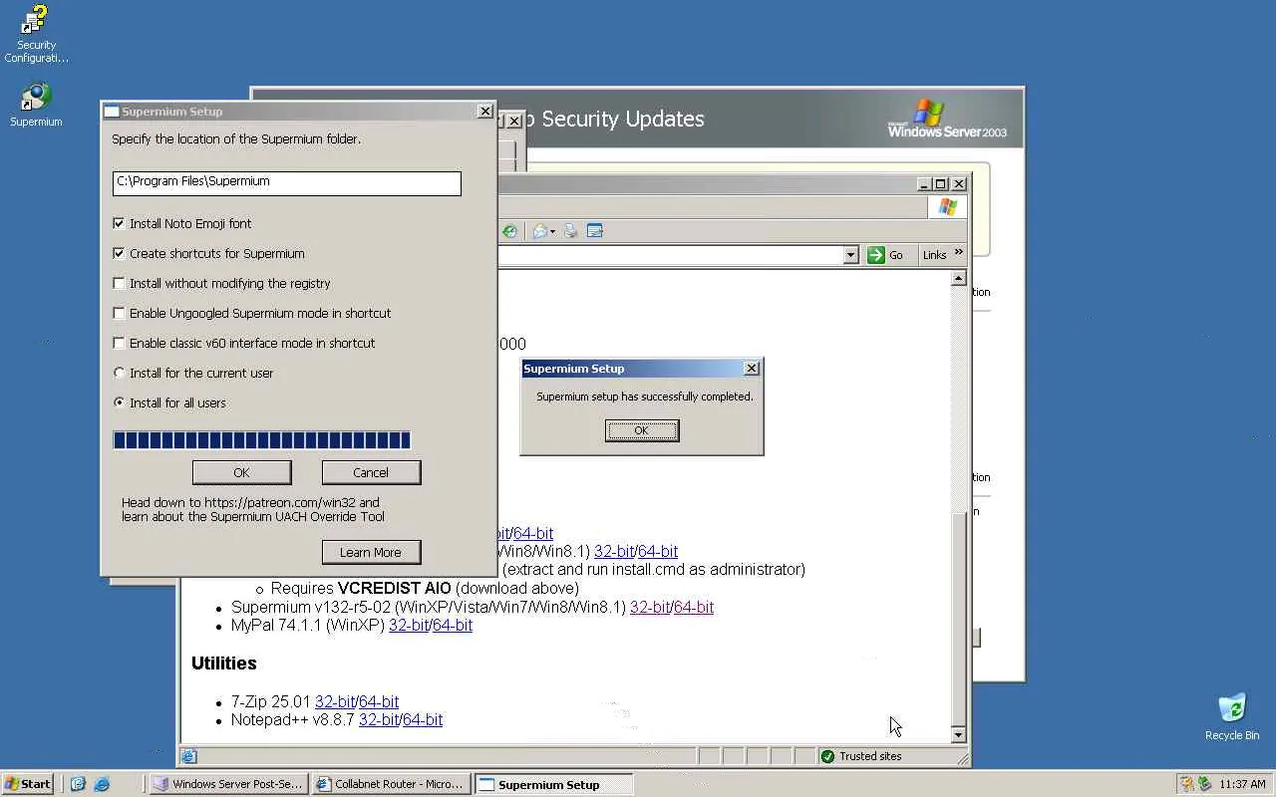This screenshot has width=1276, height=797.
Task: Enable Ungoogled Supermium mode in shortcut
Action: point(119,314)
